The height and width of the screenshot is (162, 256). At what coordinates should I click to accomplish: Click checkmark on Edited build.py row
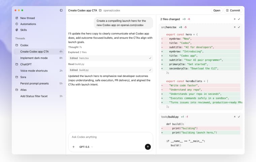click(150, 70)
